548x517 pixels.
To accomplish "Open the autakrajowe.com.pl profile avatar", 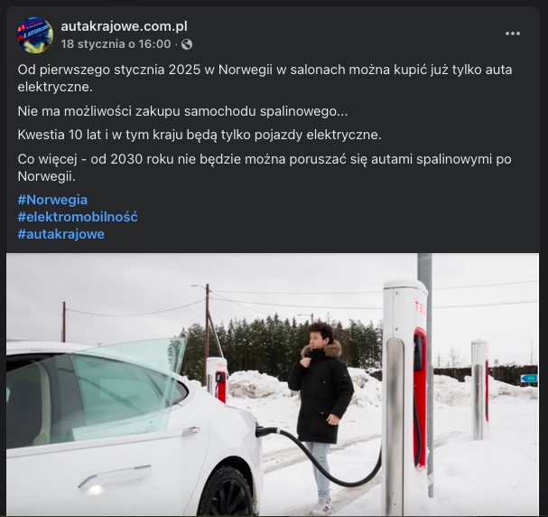I will coord(35,35).
